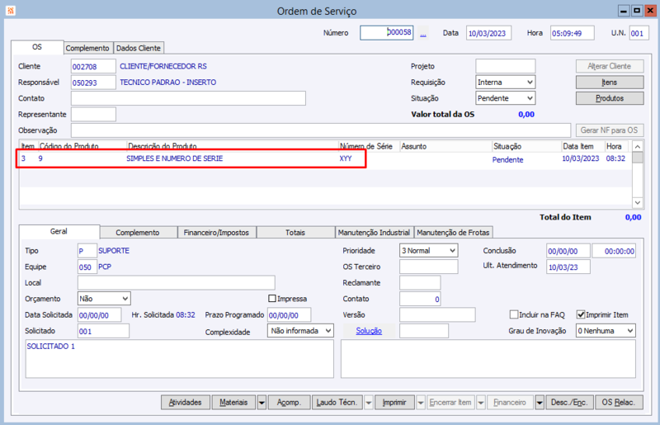Screen dimensions: 660x425
Task: Click the Acomp. button
Action: pyautogui.click(x=290, y=402)
